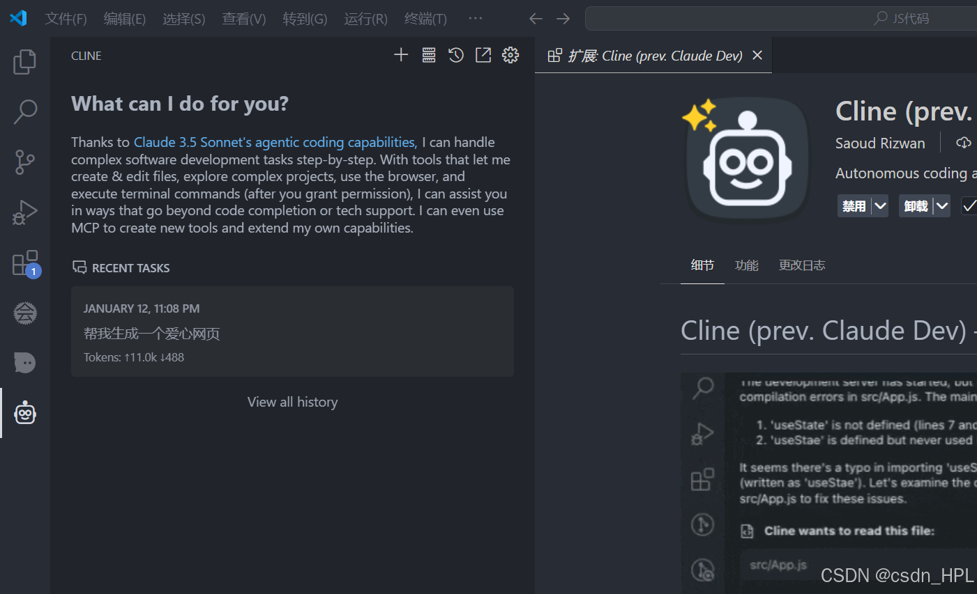Open the more menus ellipsis in menu bar
The height and width of the screenshot is (594, 977).
476,19
